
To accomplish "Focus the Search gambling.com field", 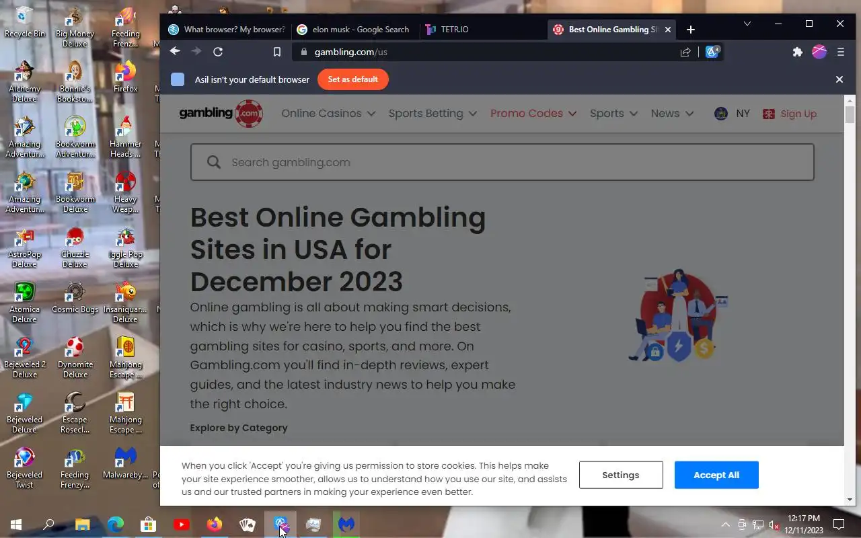I will click(502, 162).
